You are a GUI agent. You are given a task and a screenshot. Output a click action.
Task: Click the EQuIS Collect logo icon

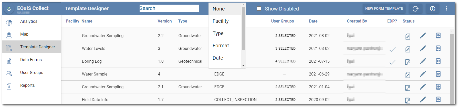pyautogui.click(x=9, y=9)
